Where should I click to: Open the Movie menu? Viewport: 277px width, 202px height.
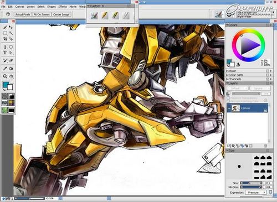[73, 7]
